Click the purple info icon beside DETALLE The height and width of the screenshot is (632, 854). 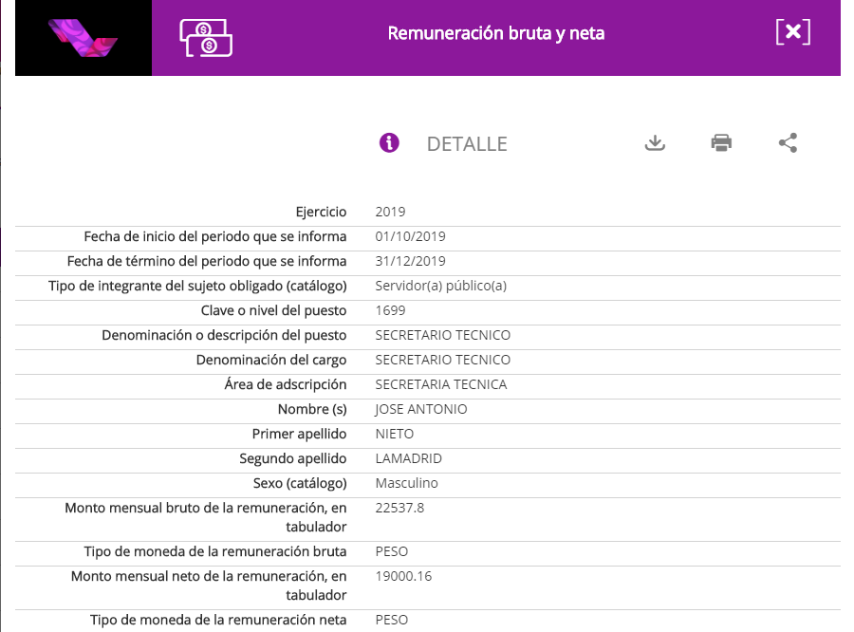389,142
